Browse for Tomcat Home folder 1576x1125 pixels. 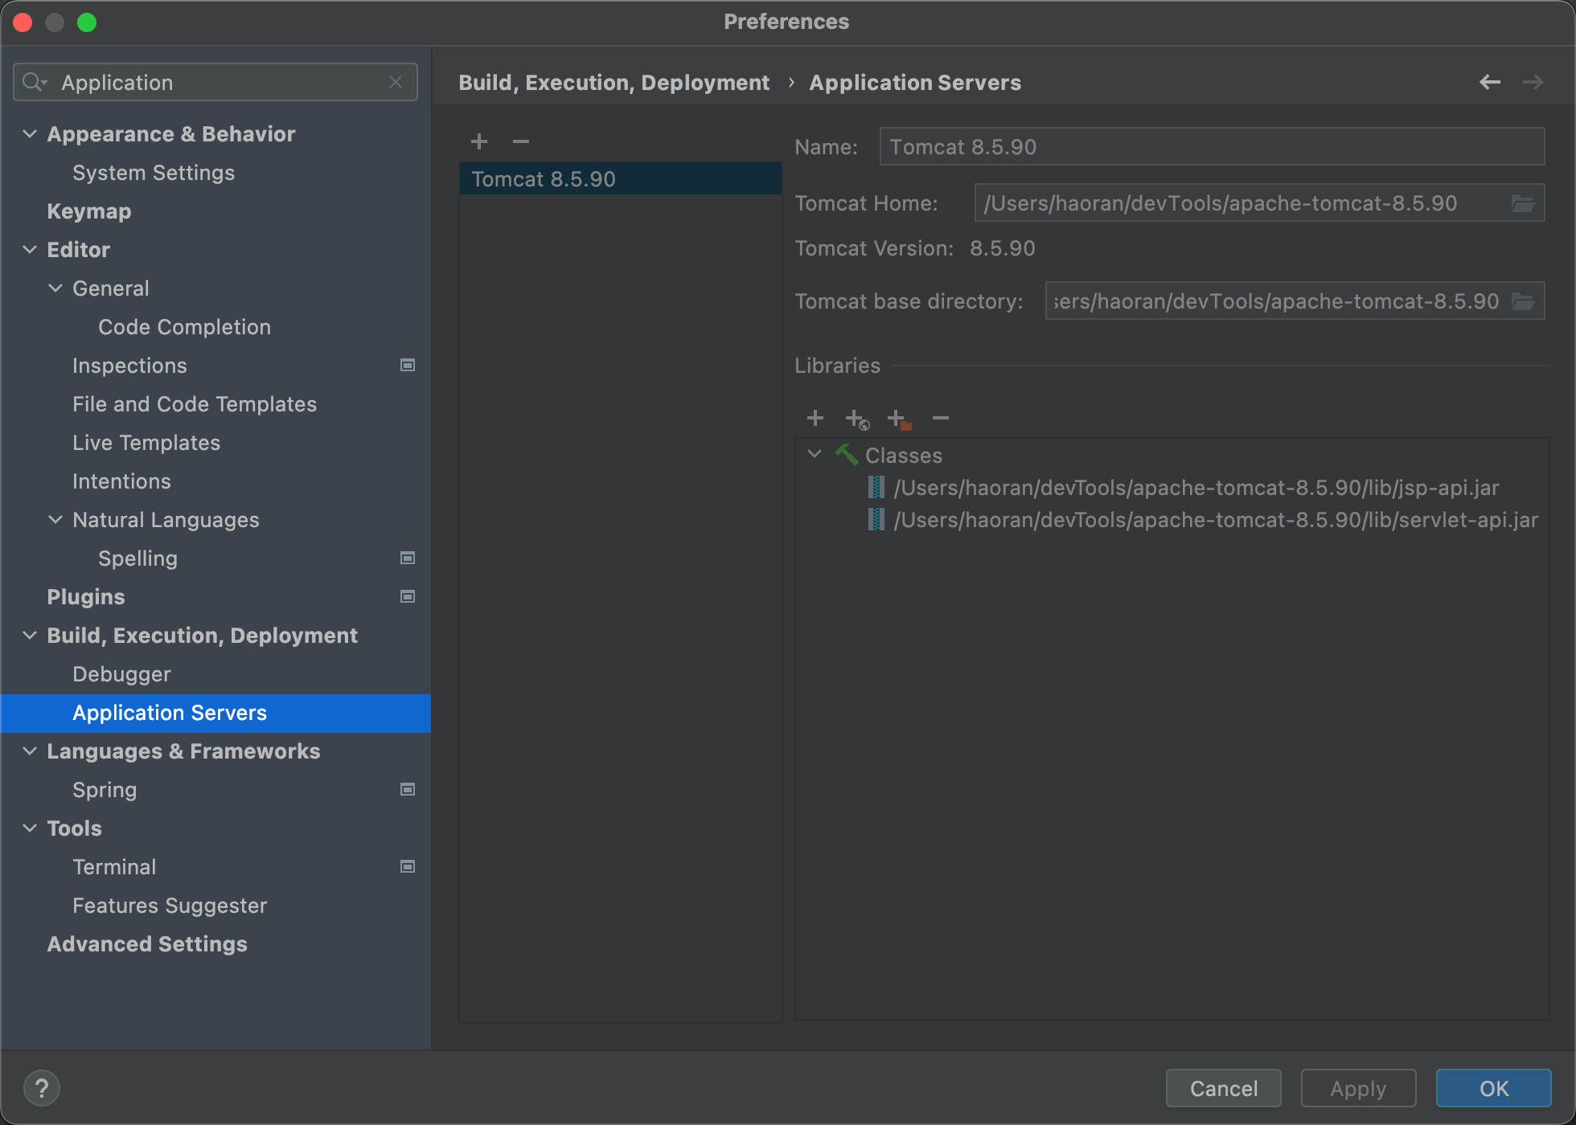pos(1523,203)
